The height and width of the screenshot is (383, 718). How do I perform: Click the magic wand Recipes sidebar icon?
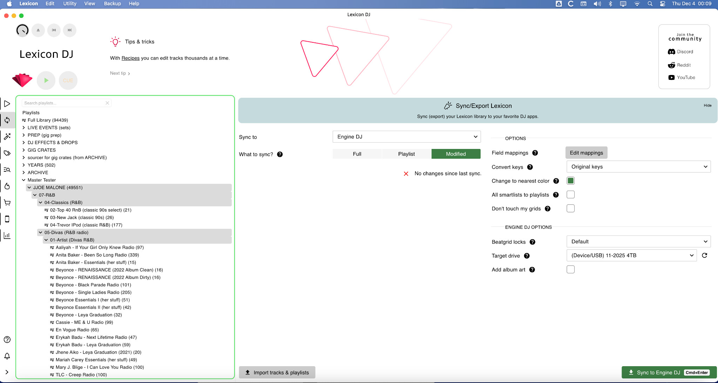point(7,137)
